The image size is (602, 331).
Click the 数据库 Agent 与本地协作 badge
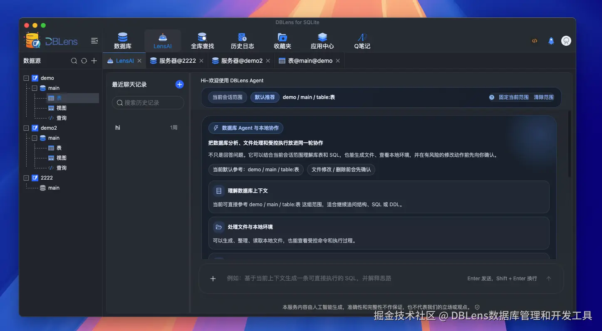(x=246, y=128)
